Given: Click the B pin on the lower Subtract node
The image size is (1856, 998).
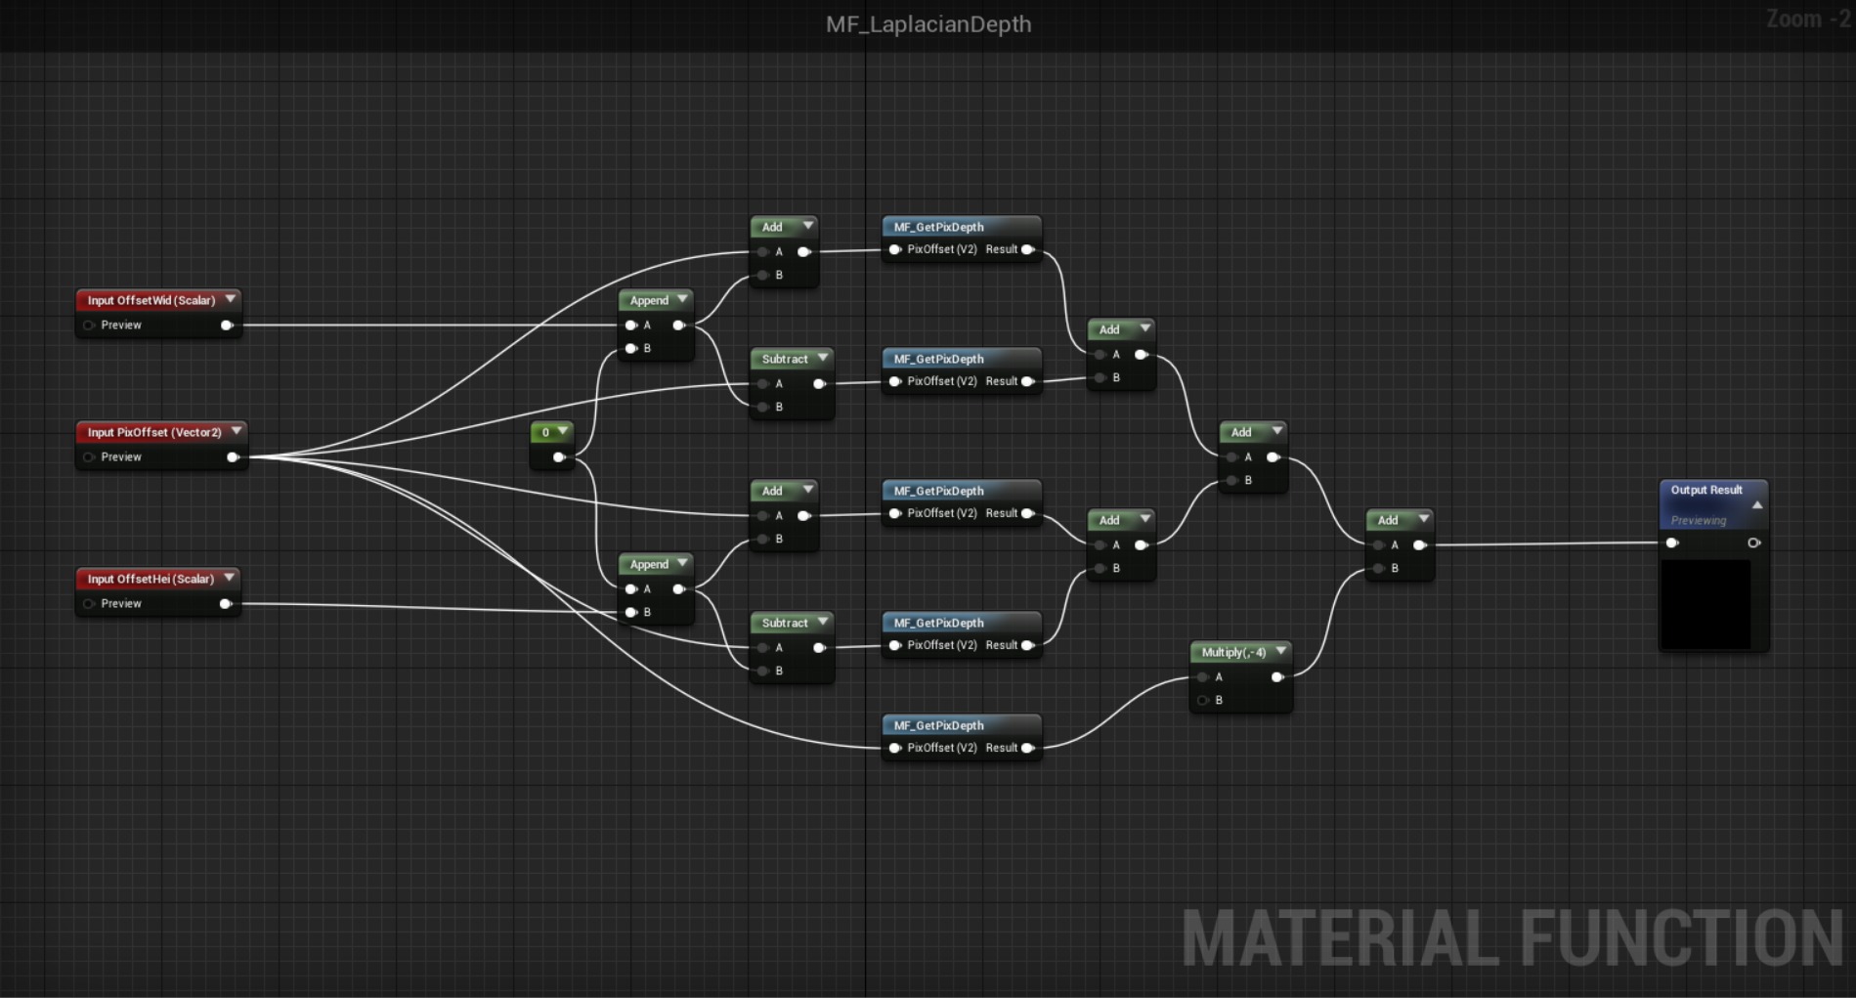Looking at the screenshot, I should tap(763, 671).
